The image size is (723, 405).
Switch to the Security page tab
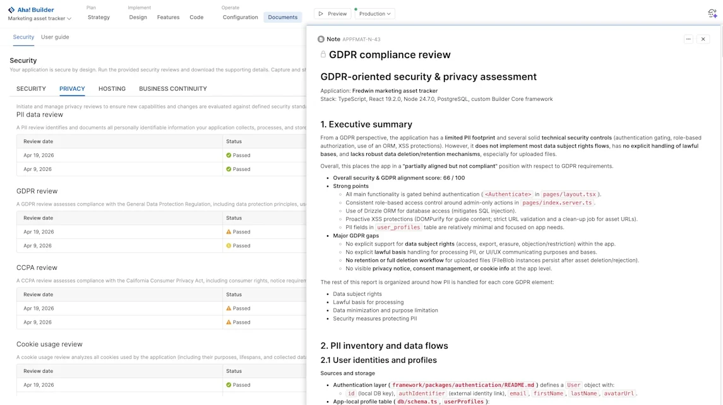[23, 37]
